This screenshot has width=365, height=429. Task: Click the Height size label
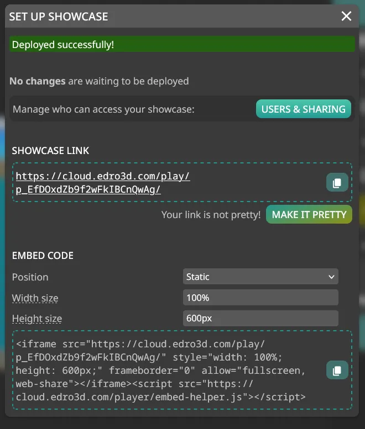tap(37, 319)
